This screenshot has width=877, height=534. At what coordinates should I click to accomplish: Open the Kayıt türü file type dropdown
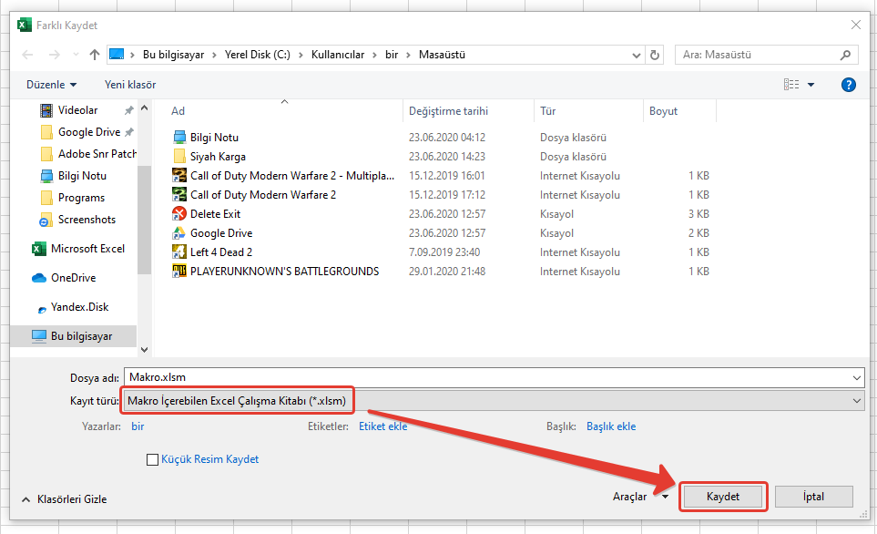(x=492, y=401)
